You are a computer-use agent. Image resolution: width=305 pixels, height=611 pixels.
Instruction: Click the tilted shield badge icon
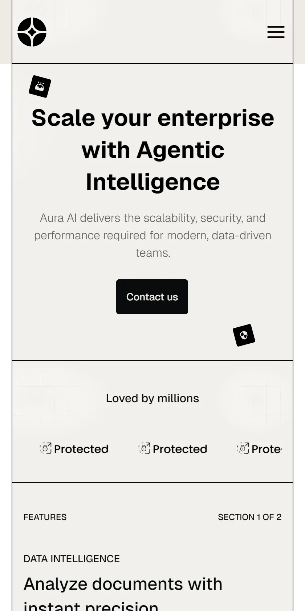coord(244,335)
